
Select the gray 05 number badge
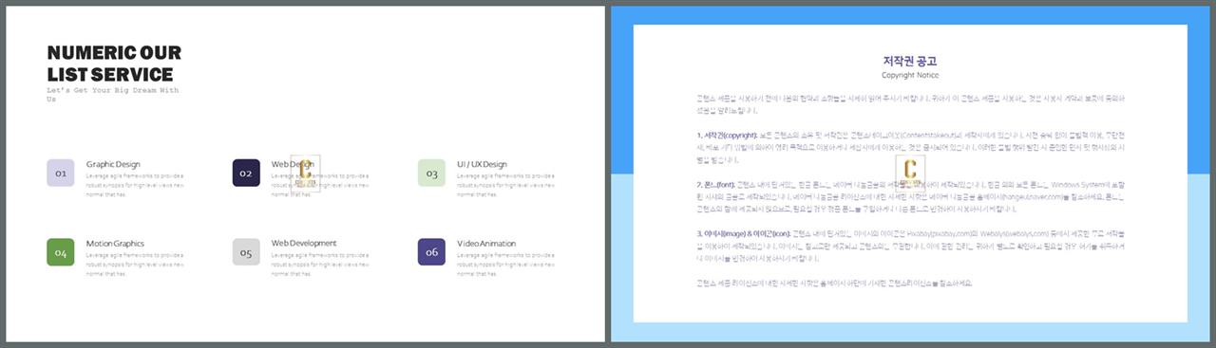(x=246, y=252)
